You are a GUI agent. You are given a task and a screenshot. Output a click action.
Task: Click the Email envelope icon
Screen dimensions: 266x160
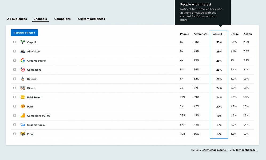23,134
